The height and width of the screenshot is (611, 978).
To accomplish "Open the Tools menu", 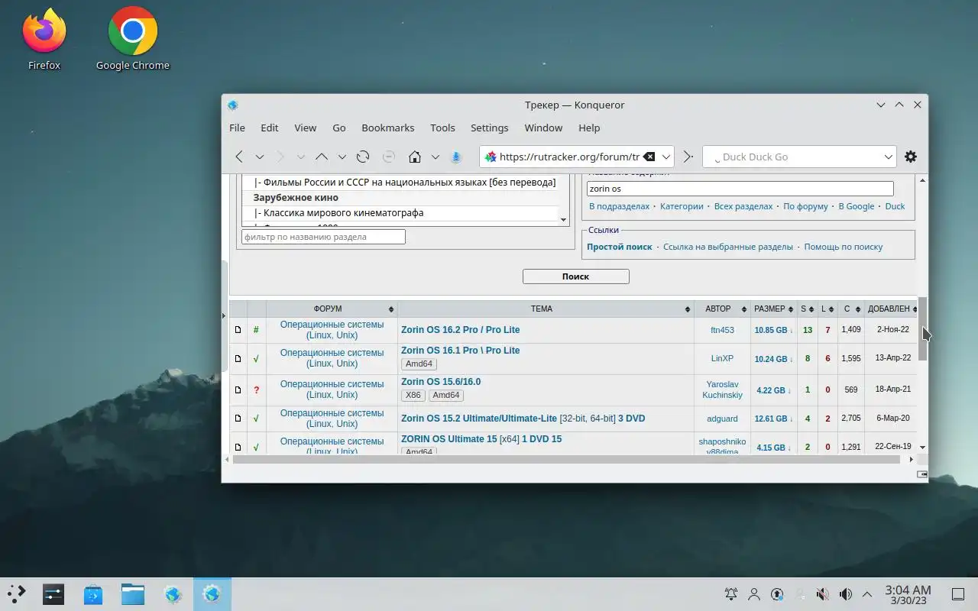I will [x=442, y=128].
